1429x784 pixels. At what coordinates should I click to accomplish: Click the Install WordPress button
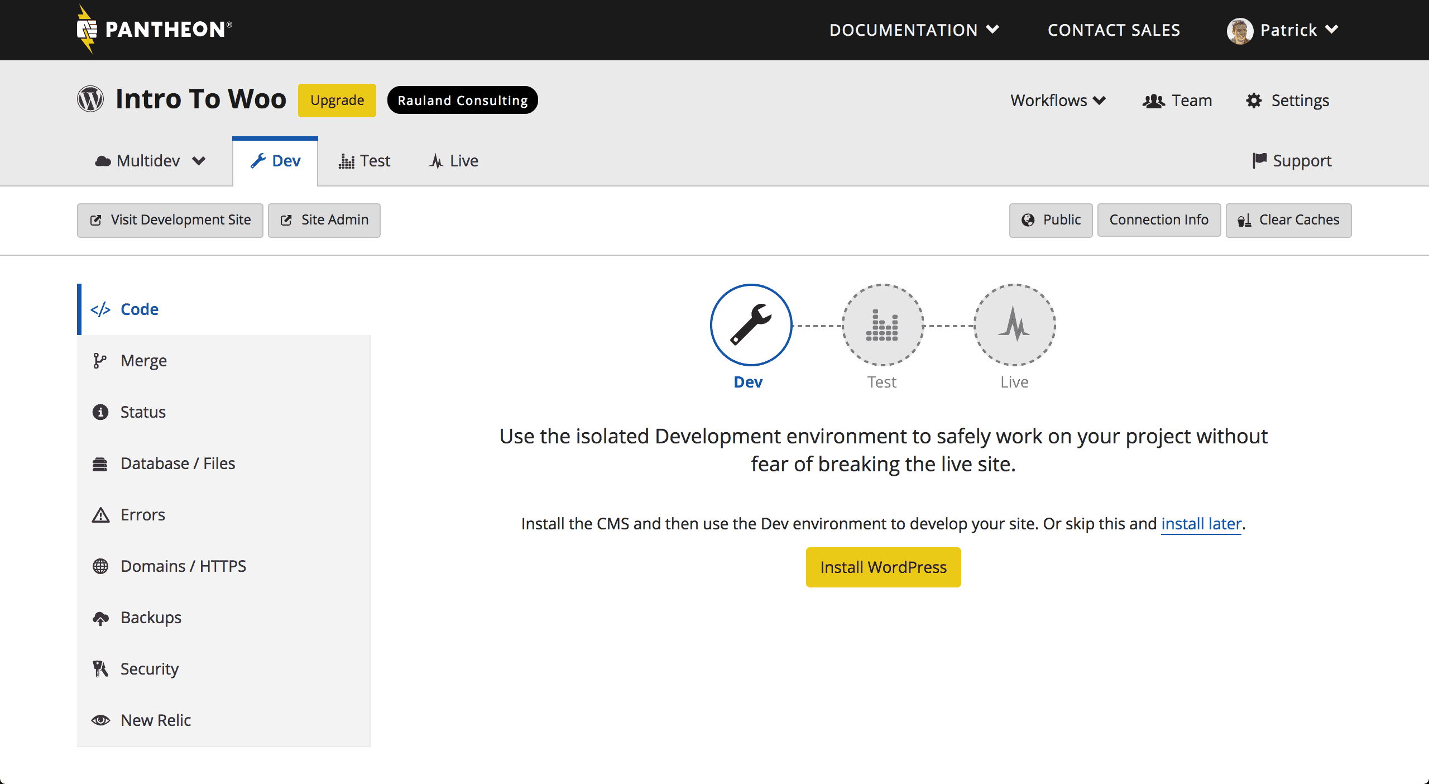pyautogui.click(x=883, y=567)
